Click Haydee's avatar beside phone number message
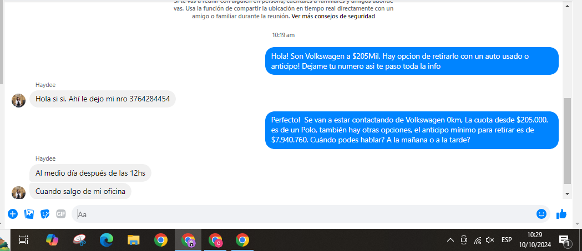582x251 pixels. tap(19, 100)
